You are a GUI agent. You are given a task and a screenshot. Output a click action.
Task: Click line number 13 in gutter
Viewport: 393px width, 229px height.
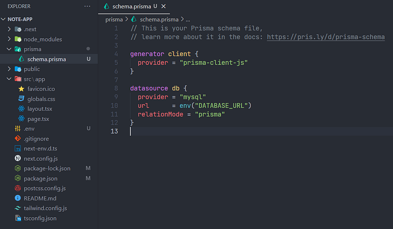tap(114, 131)
